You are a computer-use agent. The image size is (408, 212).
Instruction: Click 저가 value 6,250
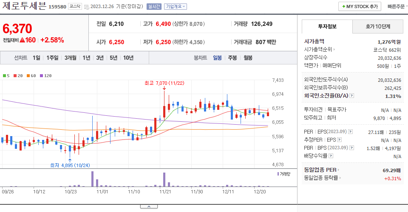point(163,42)
